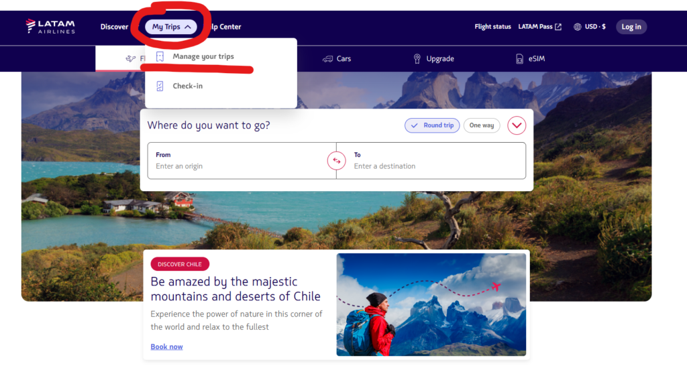Click the Cars tab car icon

pyautogui.click(x=327, y=59)
